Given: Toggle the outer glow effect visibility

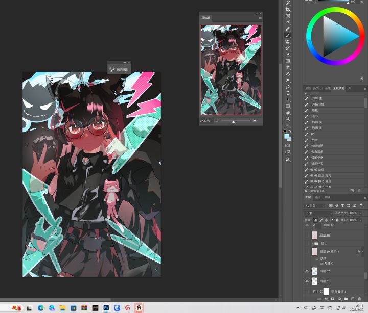Looking at the screenshot, I should click(321, 264).
